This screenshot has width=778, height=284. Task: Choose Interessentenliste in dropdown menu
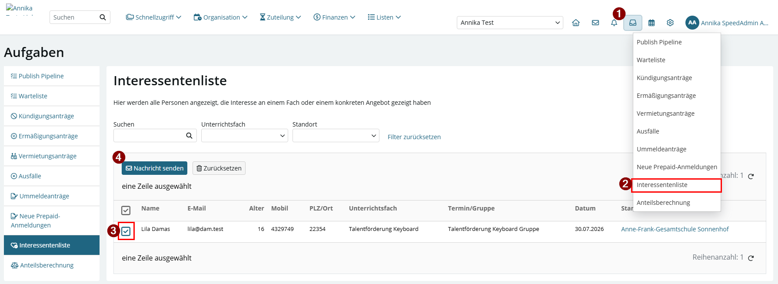[677, 185]
